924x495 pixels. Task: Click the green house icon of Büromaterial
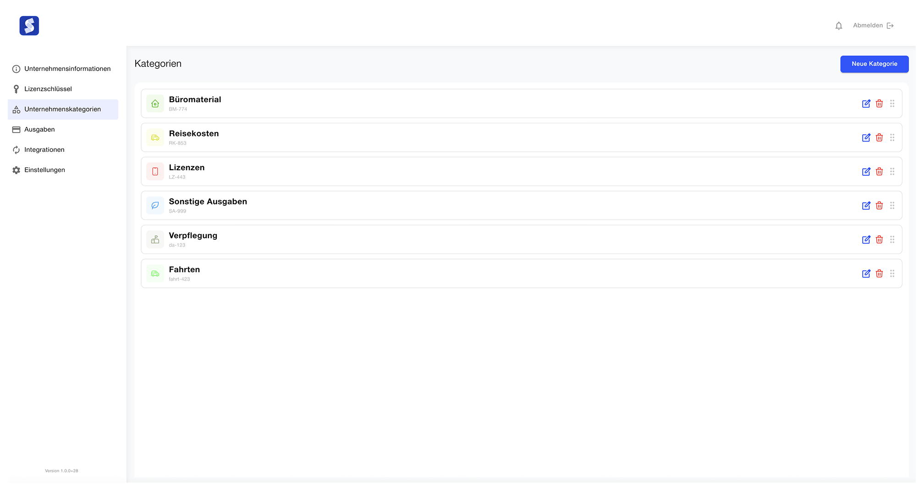[155, 104]
